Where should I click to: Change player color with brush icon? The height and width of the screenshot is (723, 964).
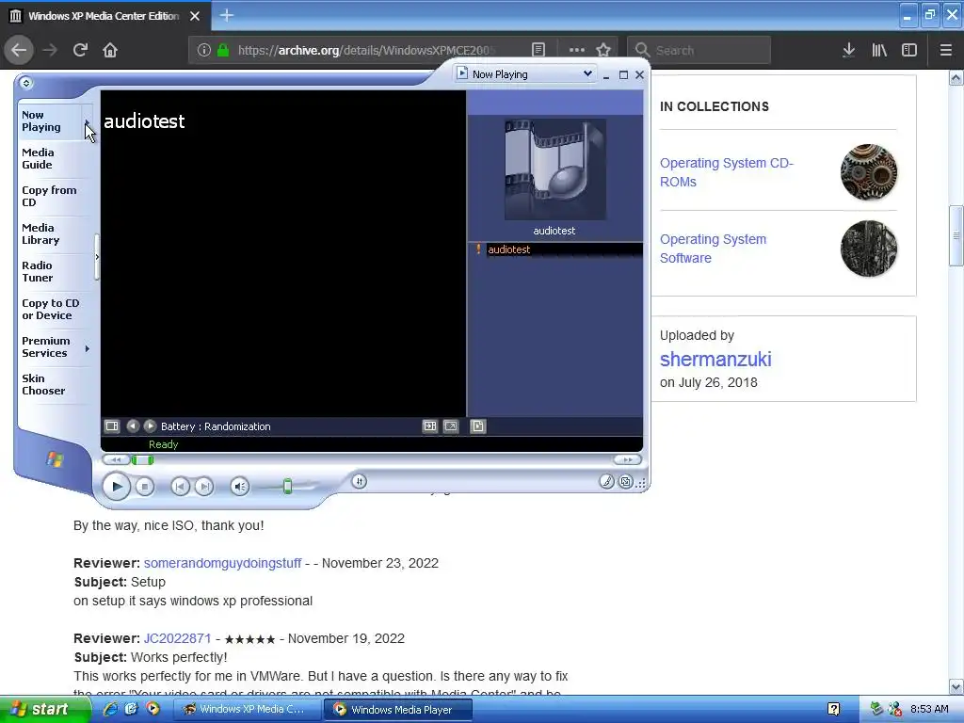[606, 481]
